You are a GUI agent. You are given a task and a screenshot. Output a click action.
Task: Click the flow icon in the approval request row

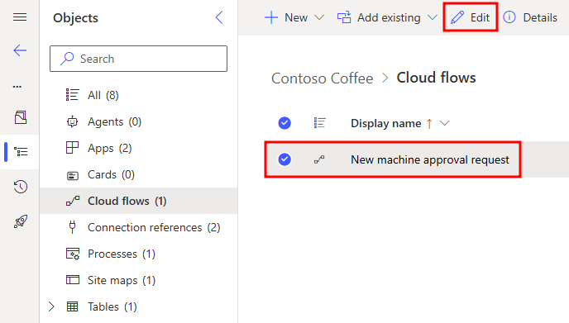[319, 159]
